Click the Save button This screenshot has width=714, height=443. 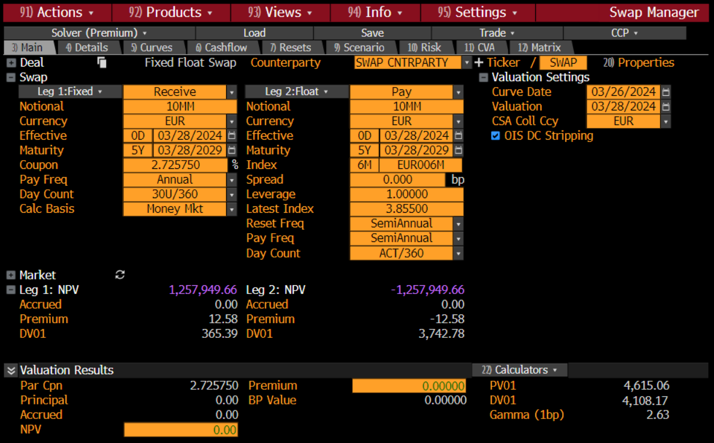[x=372, y=33]
